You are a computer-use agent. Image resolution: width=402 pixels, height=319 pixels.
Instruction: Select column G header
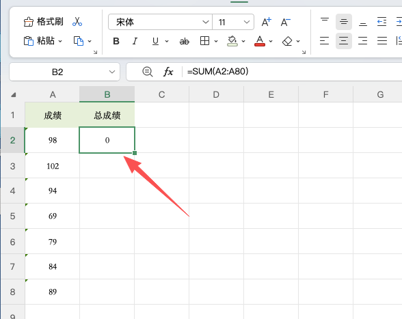click(377, 94)
